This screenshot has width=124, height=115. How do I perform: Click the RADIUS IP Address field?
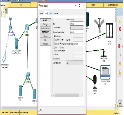tap(78, 54)
